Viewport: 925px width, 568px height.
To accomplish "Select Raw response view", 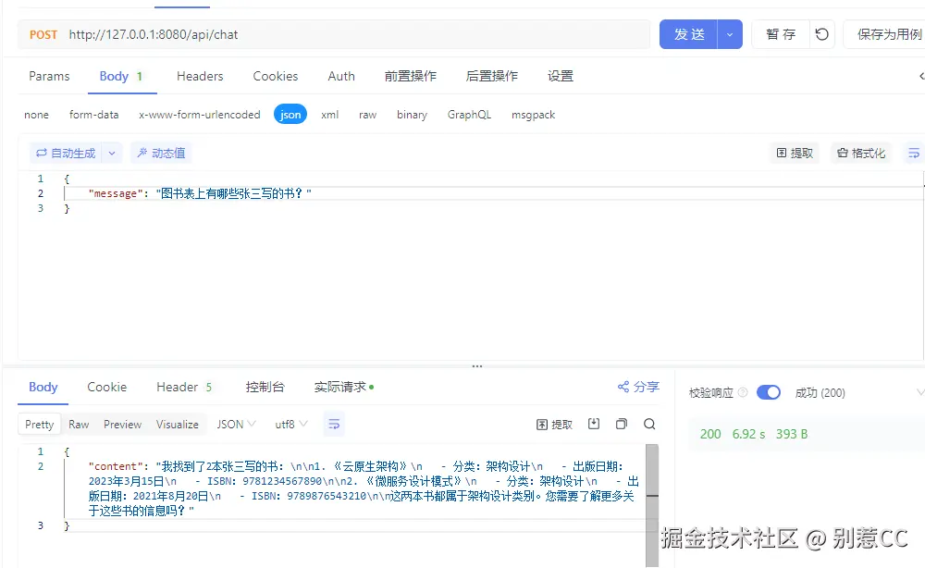I will [79, 424].
